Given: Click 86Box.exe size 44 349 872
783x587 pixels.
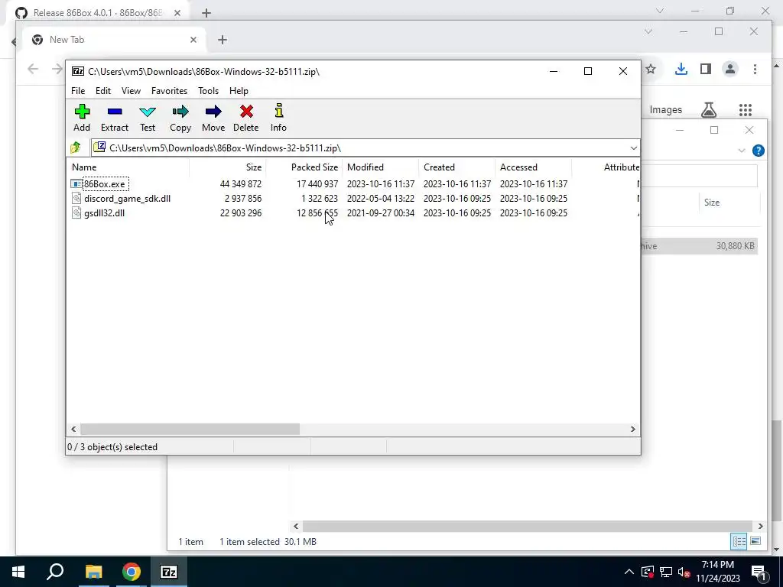Looking at the screenshot, I should (x=241, y=183).
